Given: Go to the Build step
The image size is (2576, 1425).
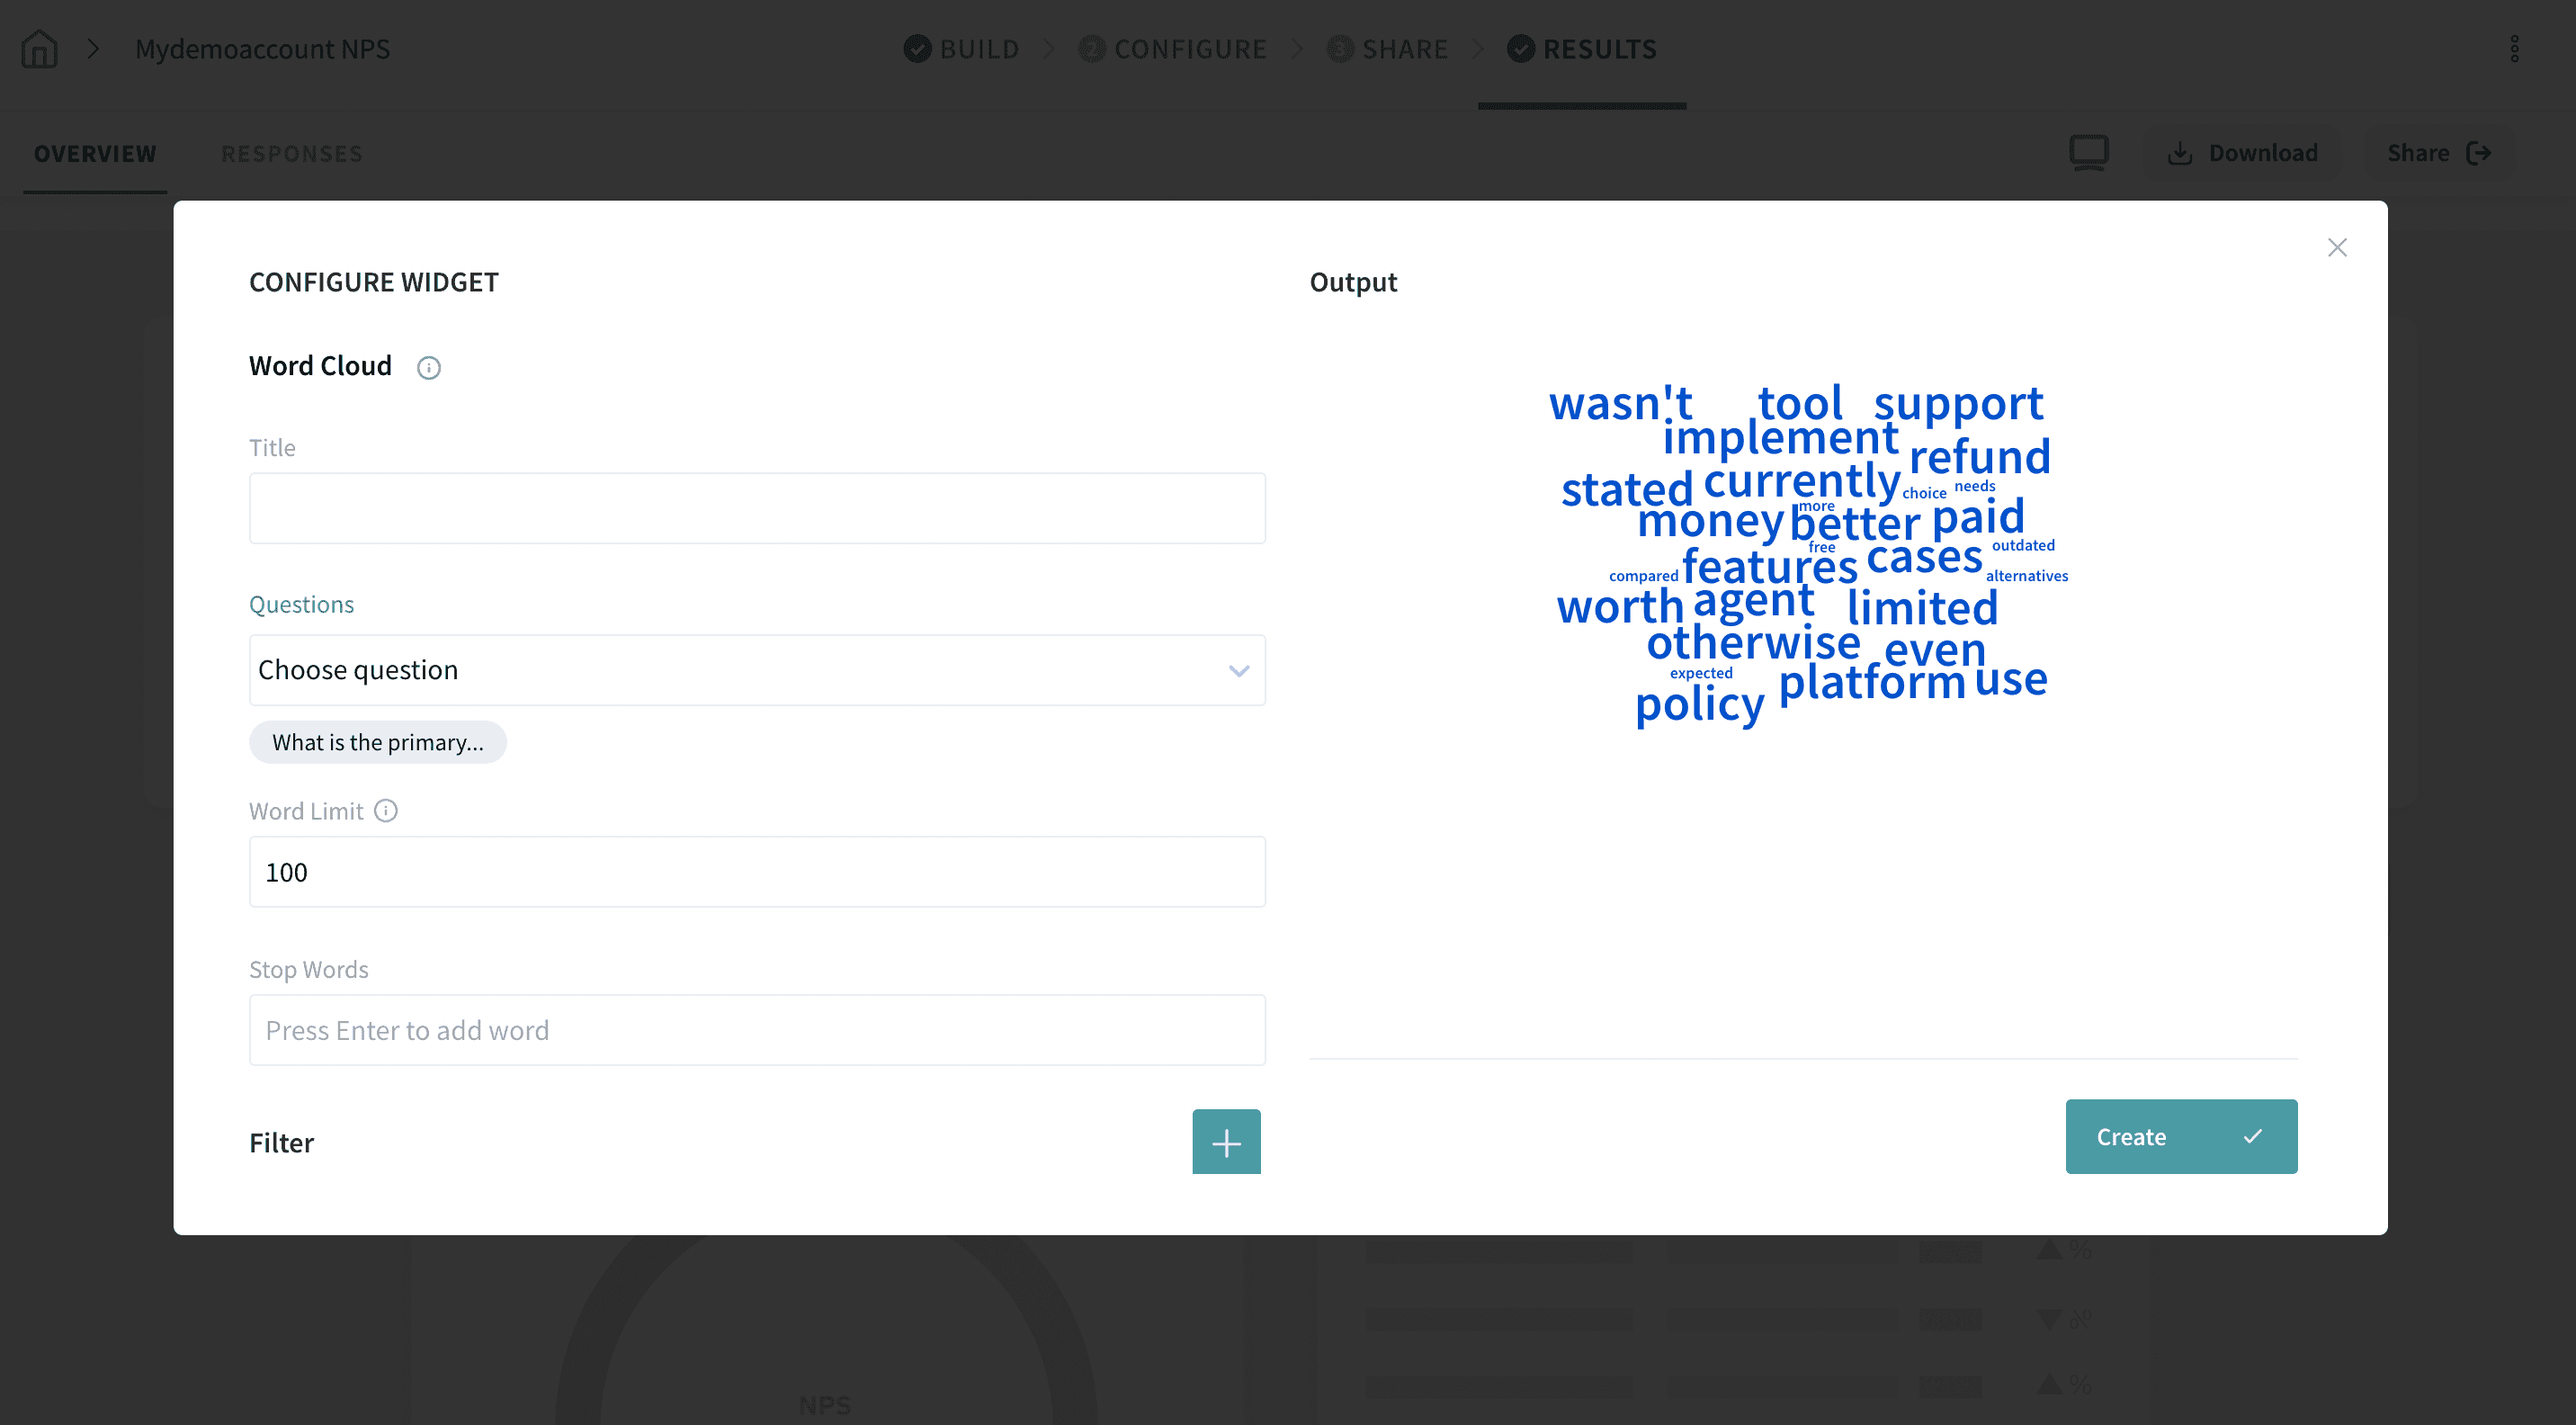Looking at the screenshot, I should (x=962, y=48).
